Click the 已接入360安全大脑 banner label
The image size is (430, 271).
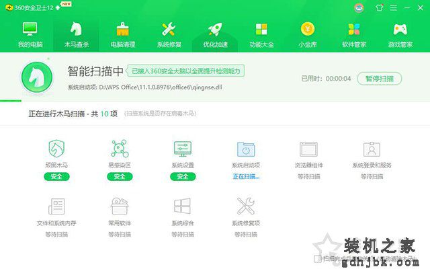[185, 71]
